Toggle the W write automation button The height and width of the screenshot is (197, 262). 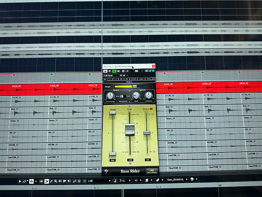(x=118, y=71)
